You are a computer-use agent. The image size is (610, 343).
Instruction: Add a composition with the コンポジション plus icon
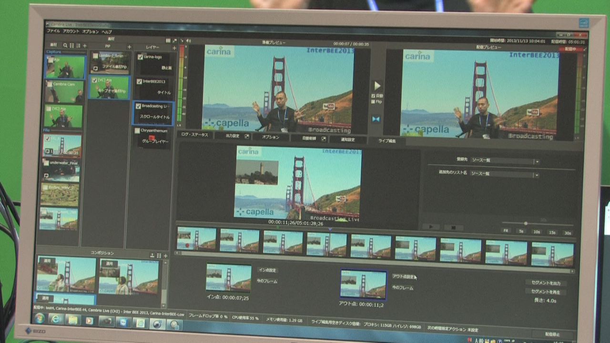pyautogui.click(x=165, y=256)
